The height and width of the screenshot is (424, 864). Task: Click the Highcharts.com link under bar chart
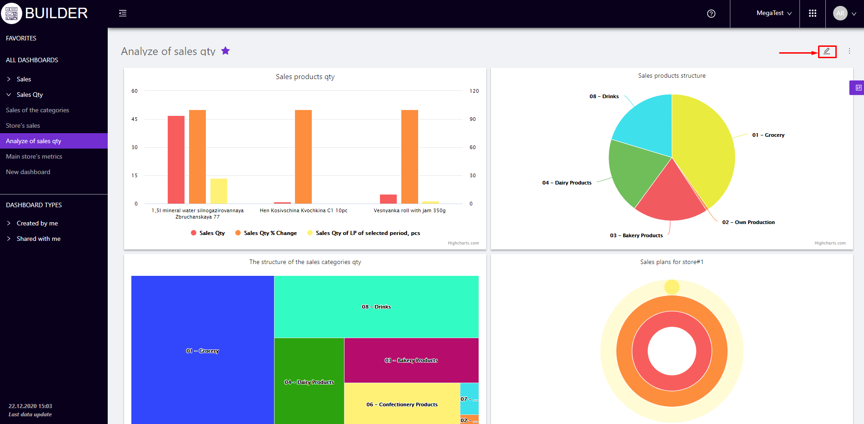(x=463, y=243)
